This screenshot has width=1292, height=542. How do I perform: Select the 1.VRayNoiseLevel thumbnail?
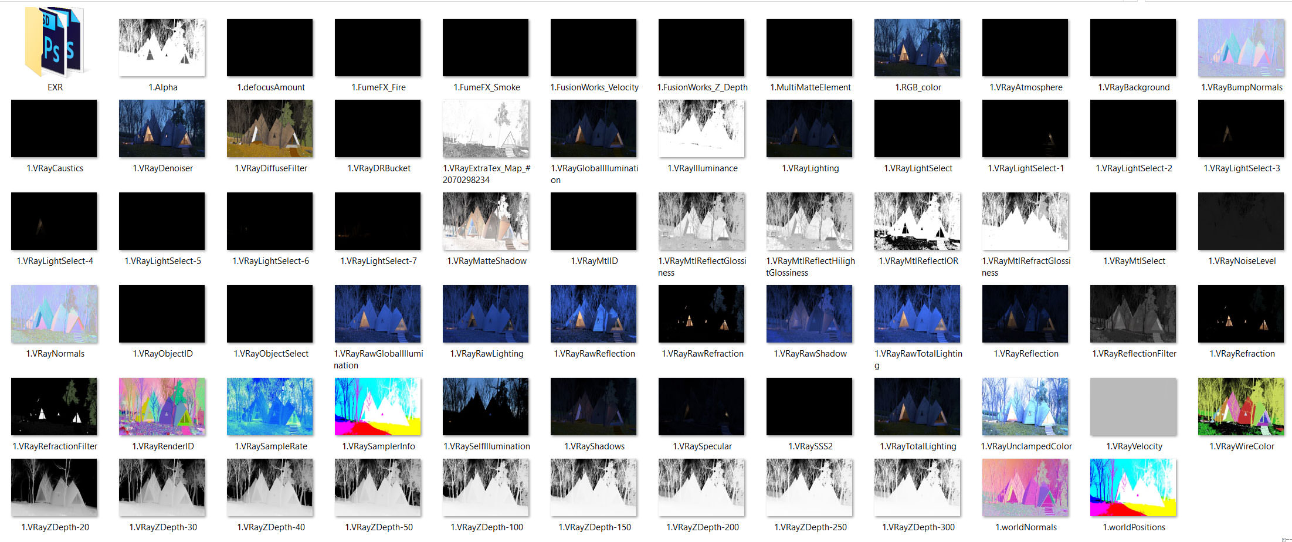[1241, 221]
